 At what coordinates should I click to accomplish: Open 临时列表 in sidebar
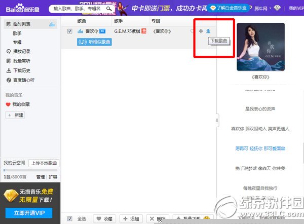coord(30,24)
